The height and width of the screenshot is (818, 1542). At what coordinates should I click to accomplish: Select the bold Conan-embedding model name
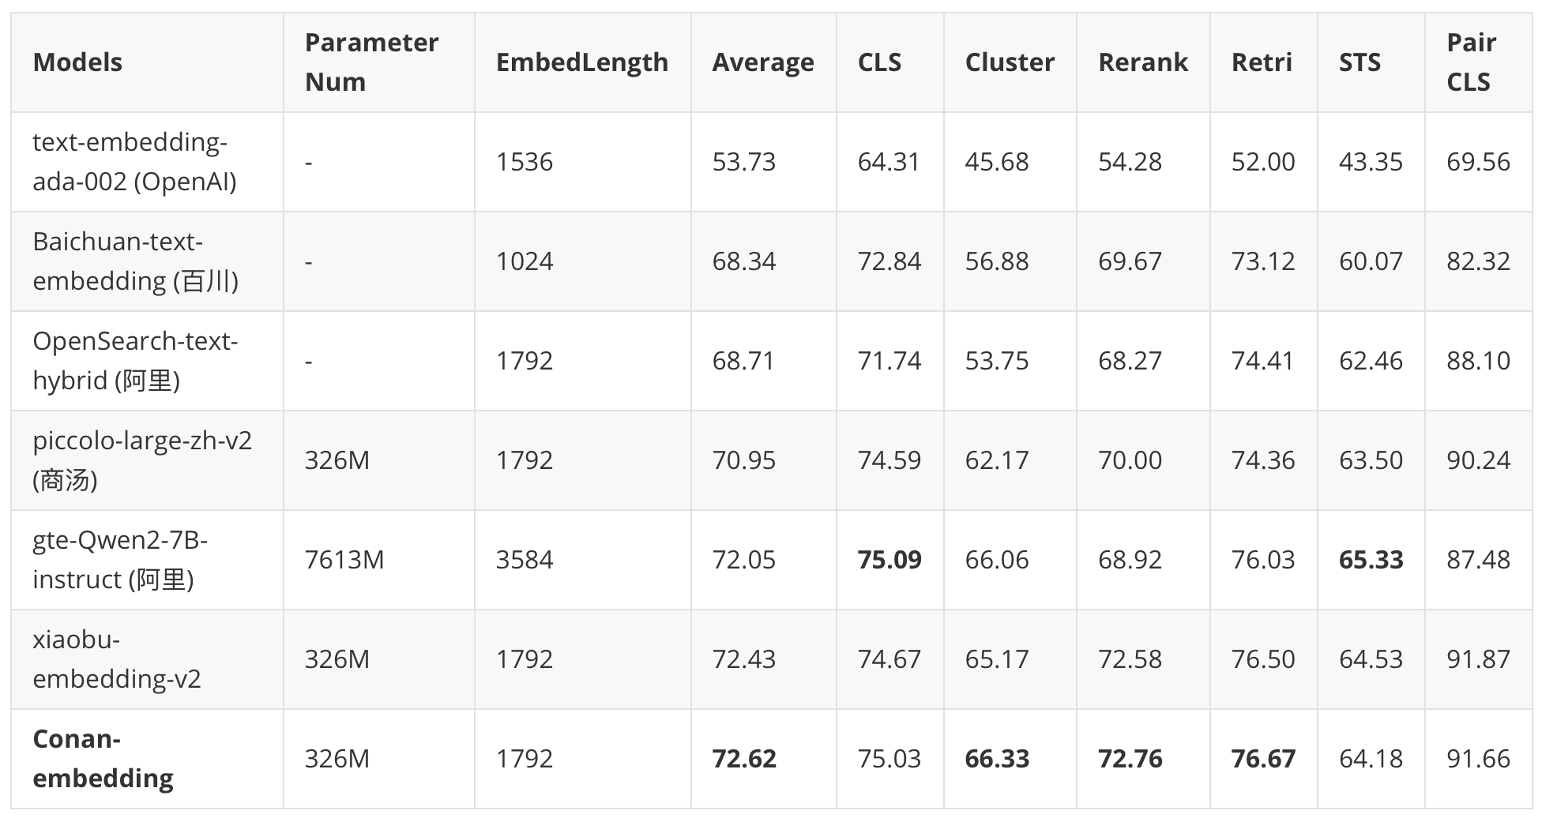[103, 759]
